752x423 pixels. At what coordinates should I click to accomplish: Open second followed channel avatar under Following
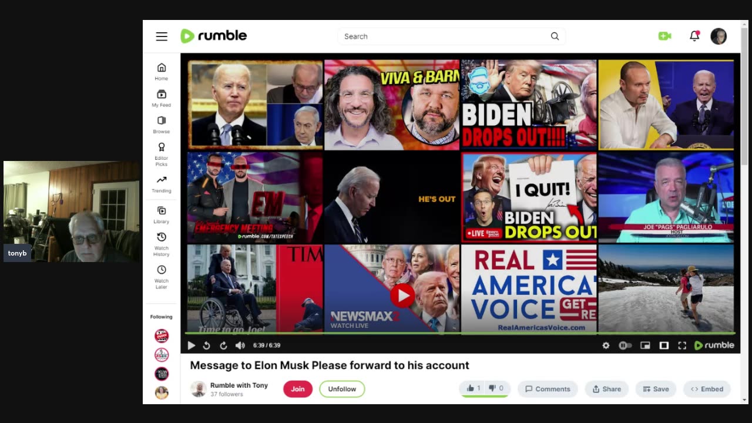(x=162, y=355)
